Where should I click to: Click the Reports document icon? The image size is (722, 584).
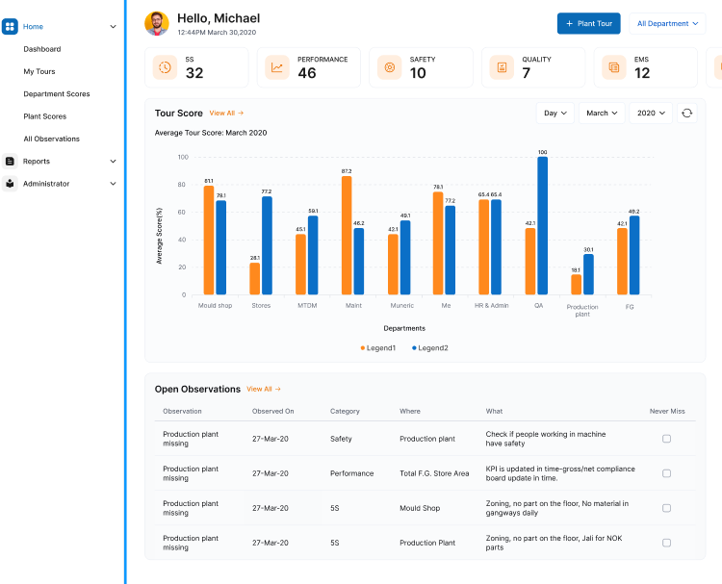point(11,162)
